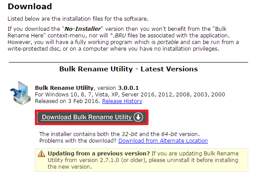Viewport: 265px width, 188px height.
Task: Click the '2.7.1.0 (or older)' version text
Action: point(124,160)
